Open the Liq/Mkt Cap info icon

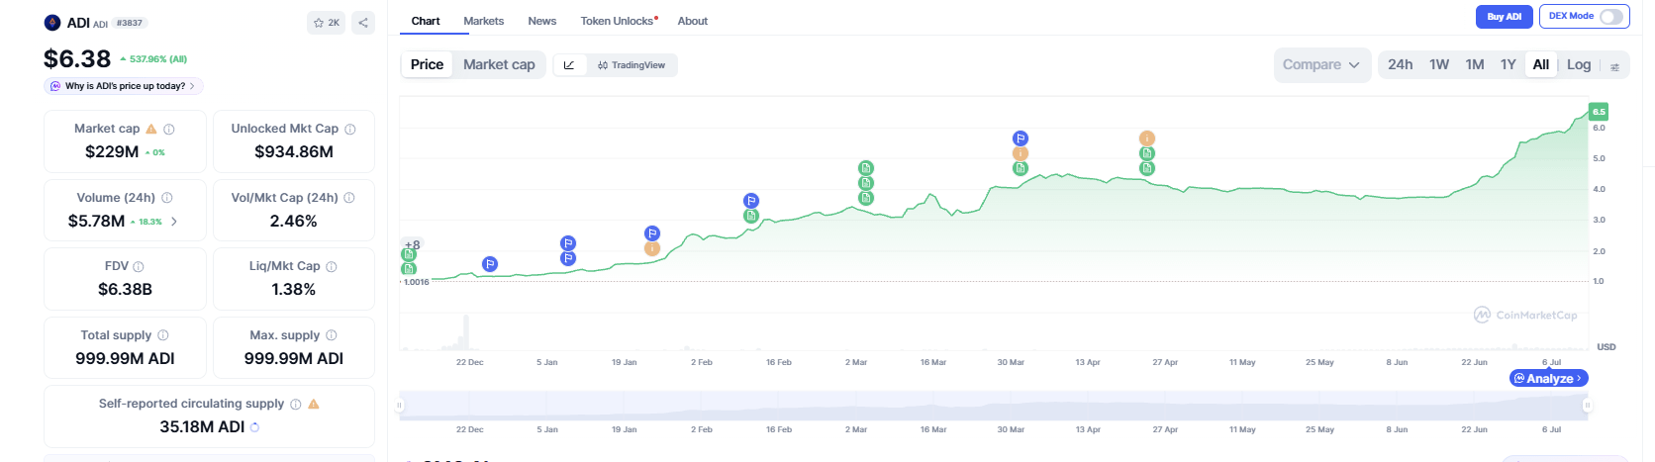pyautogui.click(x=332, y=266)
